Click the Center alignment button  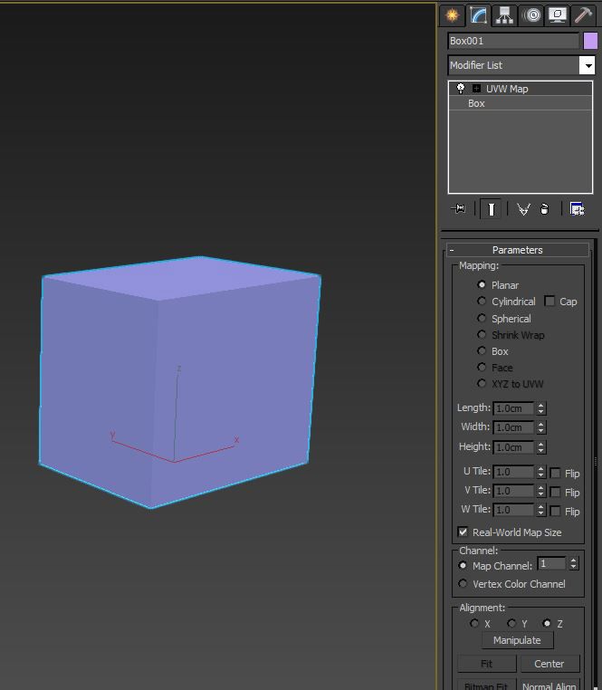549,664
